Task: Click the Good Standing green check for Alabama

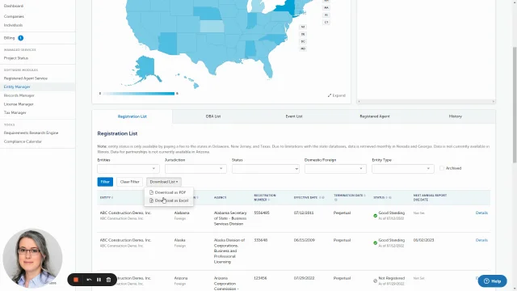Action: point(375,216)
